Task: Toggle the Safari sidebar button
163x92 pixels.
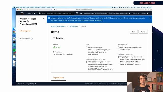Action: click(28, 9)
